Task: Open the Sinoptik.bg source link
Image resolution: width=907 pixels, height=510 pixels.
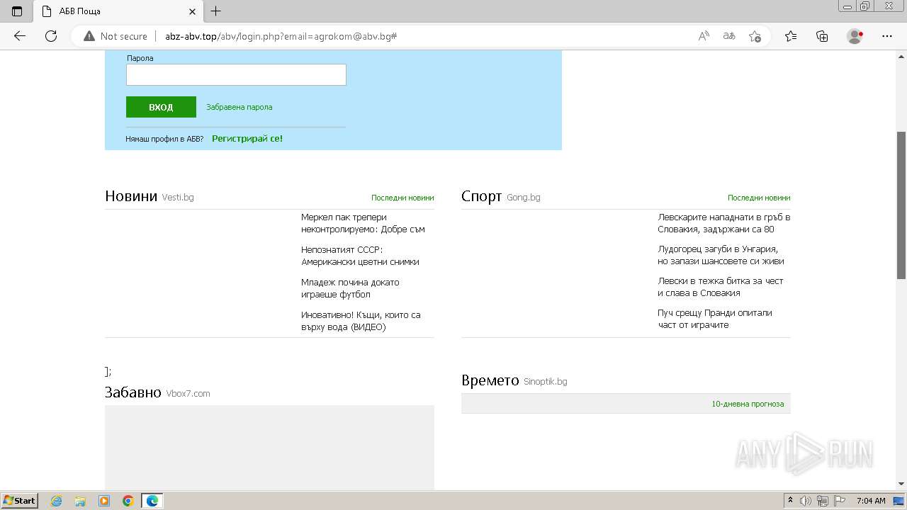Action: click(x=546, y=382)
